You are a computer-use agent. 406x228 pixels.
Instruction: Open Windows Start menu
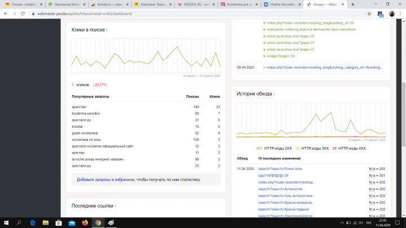click(6, 222)
